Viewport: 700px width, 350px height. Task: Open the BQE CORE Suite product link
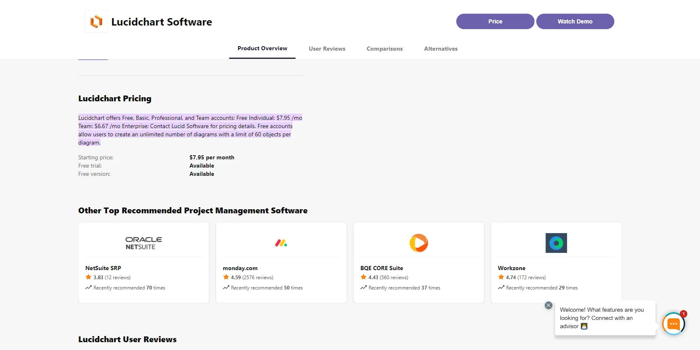point(382,268)
